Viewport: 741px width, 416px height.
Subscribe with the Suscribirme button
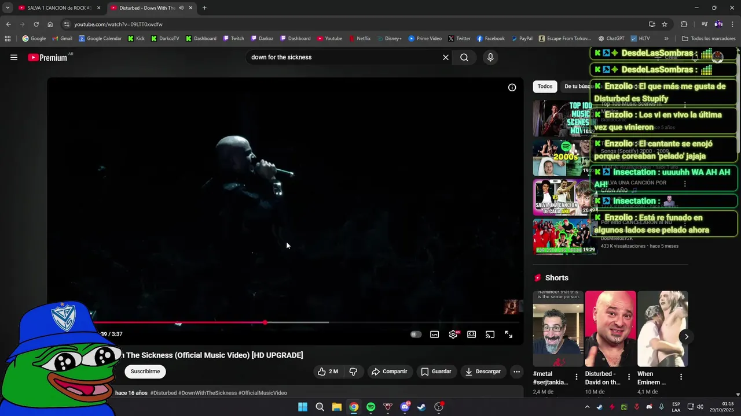(x=145, y=372)
